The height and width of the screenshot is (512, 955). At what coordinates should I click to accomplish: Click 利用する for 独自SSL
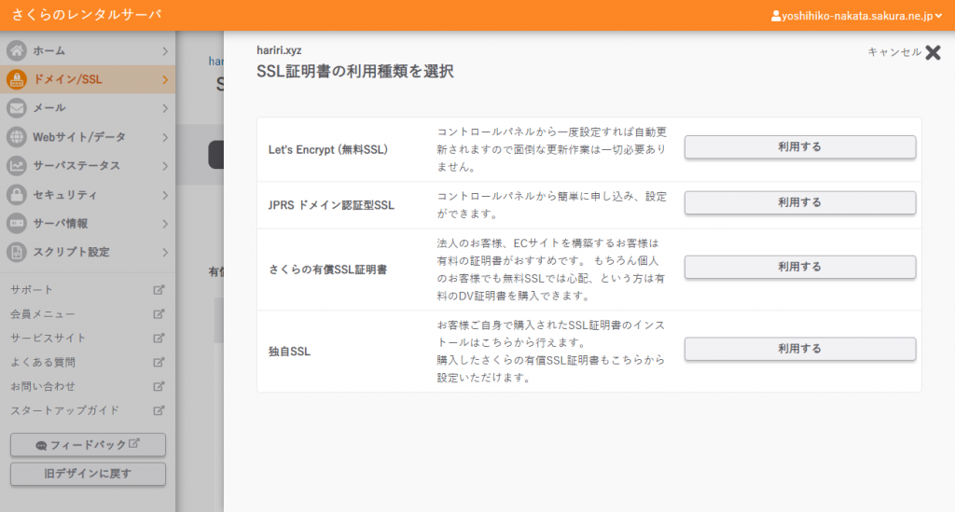tap(799, 349)
